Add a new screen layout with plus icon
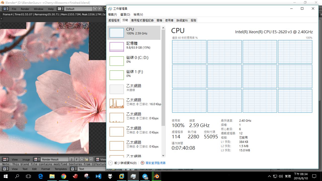 coord(95,9)
